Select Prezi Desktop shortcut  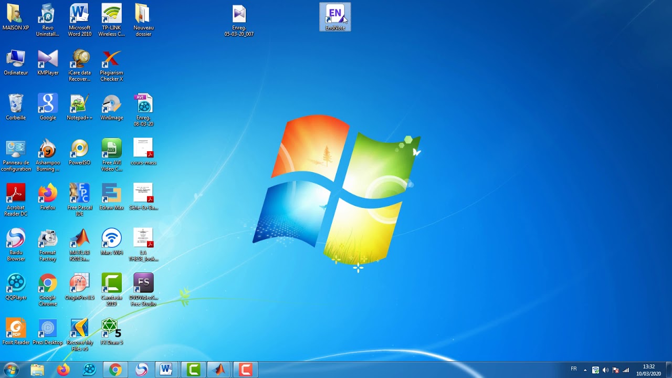[48, 332]
